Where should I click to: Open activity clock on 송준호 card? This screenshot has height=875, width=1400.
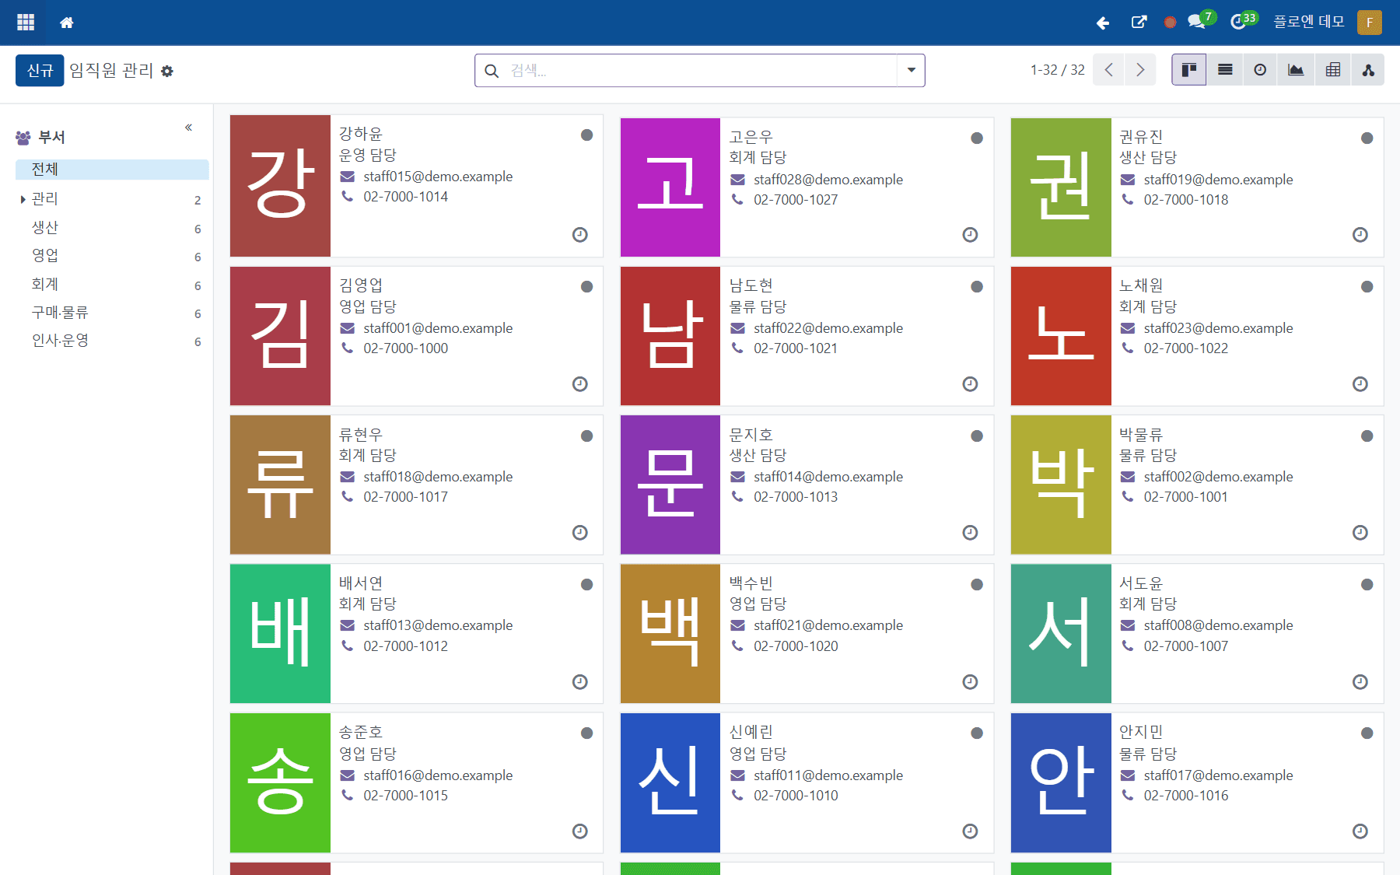point(580,831)
